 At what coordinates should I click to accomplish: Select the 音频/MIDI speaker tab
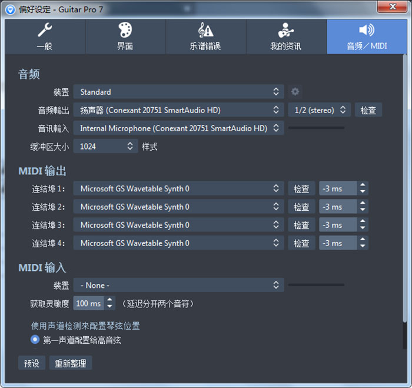click(367, 37)
